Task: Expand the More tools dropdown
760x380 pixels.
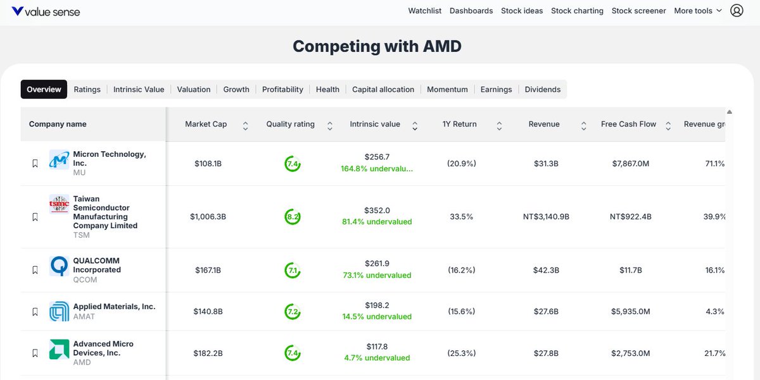Action: tap(698, 11)
